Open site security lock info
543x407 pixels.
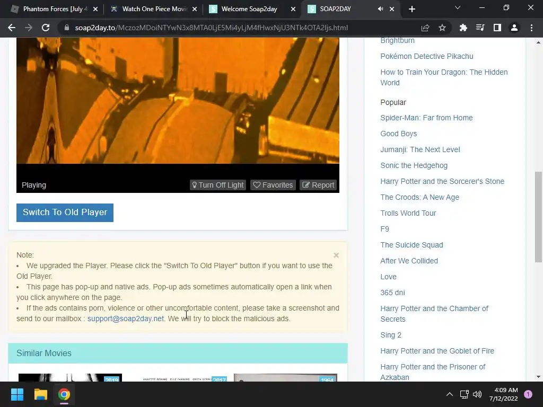[x=67, y=28]
